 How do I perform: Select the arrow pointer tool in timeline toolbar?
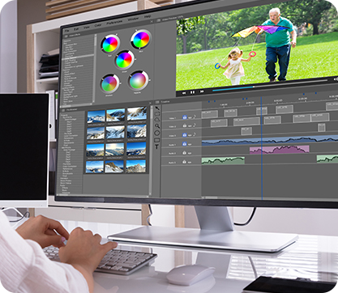point(157,108)
